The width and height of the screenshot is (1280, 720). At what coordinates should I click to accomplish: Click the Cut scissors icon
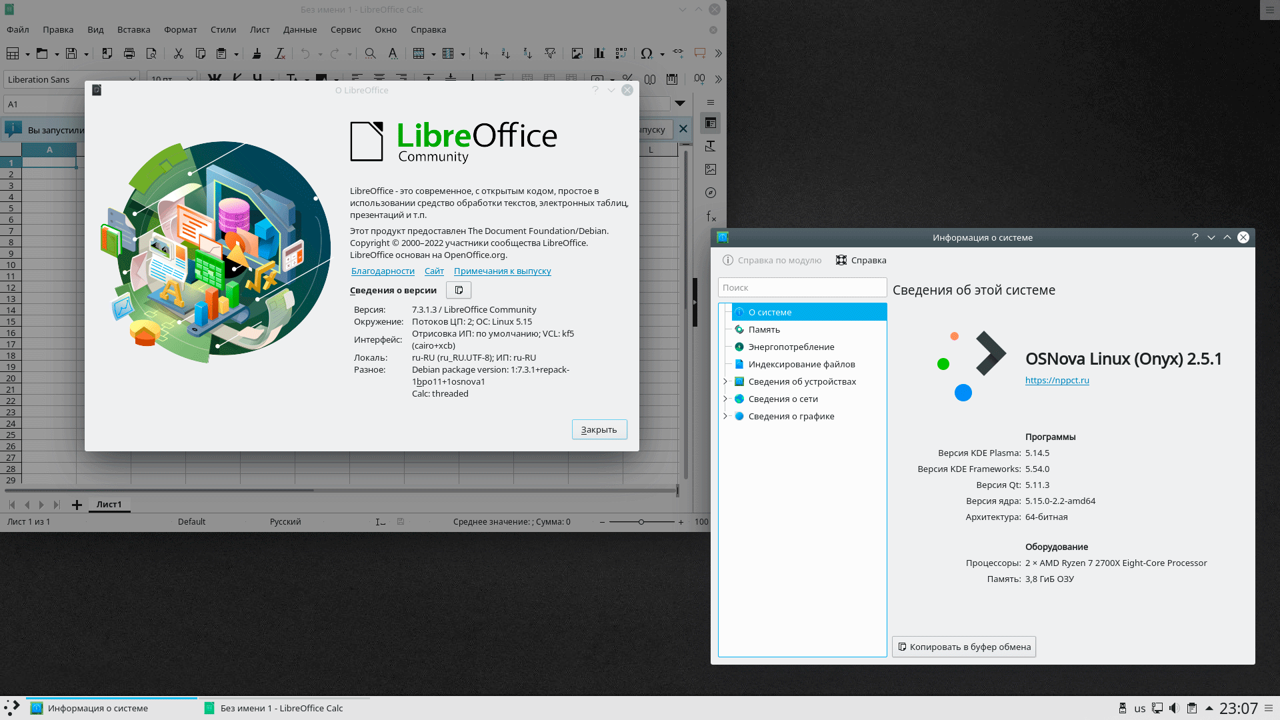tap(178, 53)
